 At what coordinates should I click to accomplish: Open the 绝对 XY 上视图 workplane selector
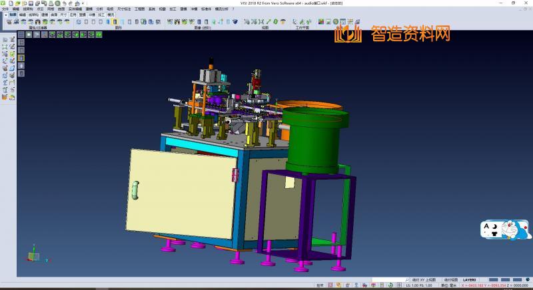click(x=424, y=279)
